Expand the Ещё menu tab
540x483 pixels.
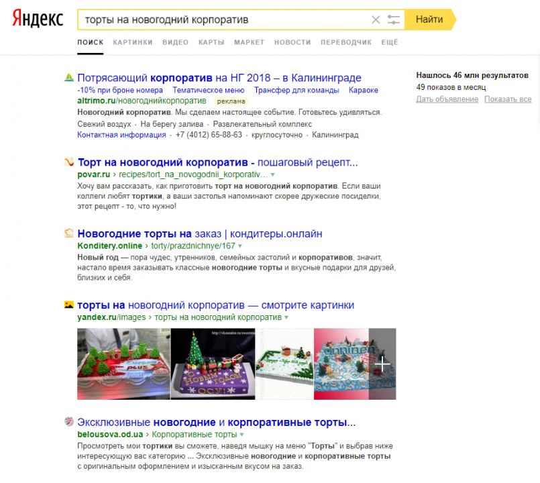pyautogui.click(x=390, y=42)
